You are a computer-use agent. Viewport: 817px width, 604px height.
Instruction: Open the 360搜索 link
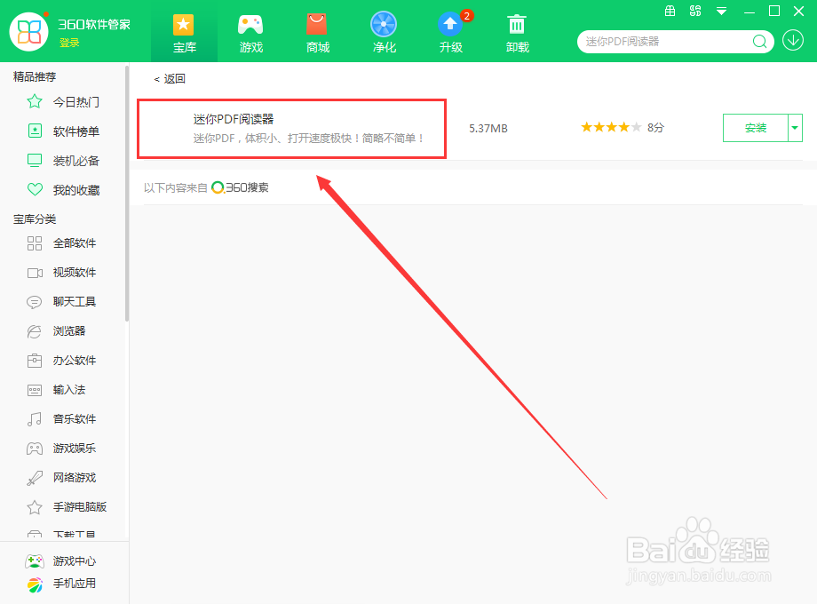240,187
